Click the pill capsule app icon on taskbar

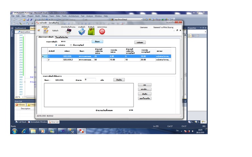(81, 131)
